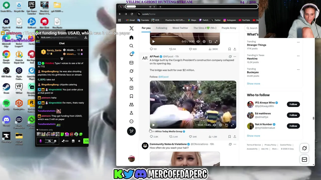Viewport: 321px width, 180px height.
Task: Open More circle icon in X sidebar
Action: click(131, 121)
